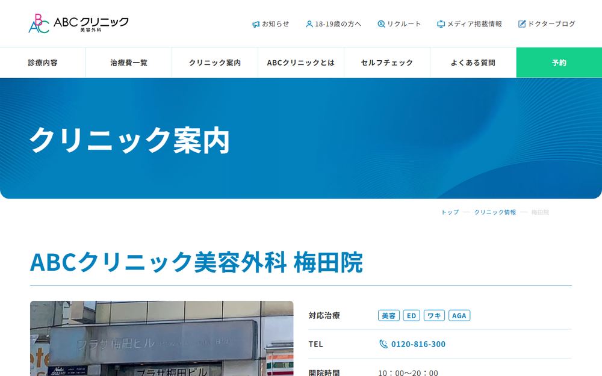The height and width of the screenshot is (376, 602).
Task: Open the 治療費一覧 menu
Action: click(129, 63)
